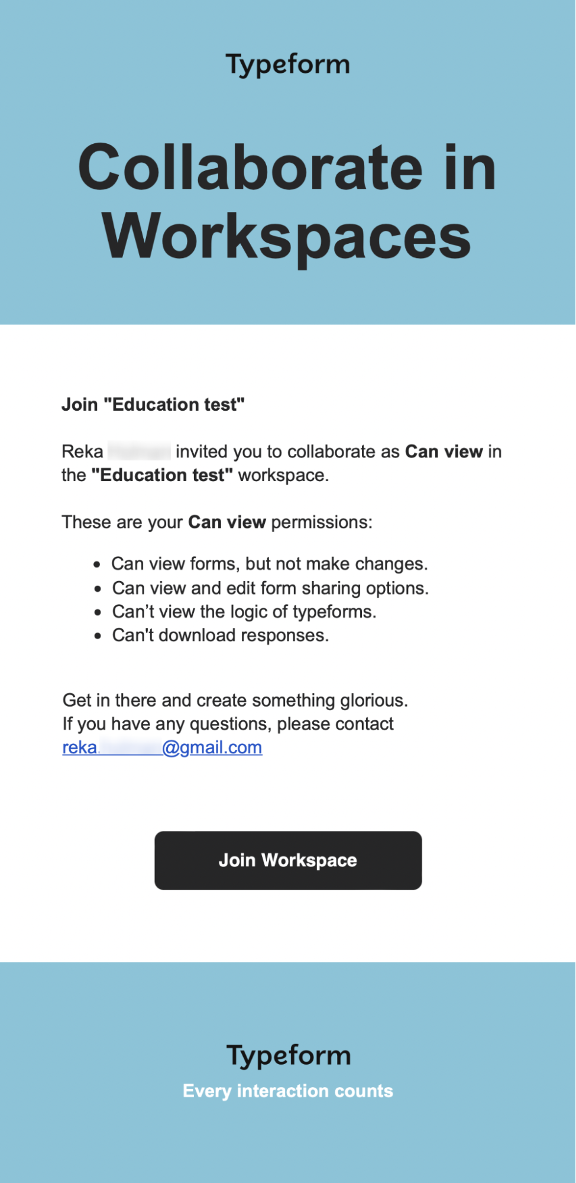Click the word Workspaces in the headline
The height and width of the screenshot is (1183, 576).
pos(287,236)
